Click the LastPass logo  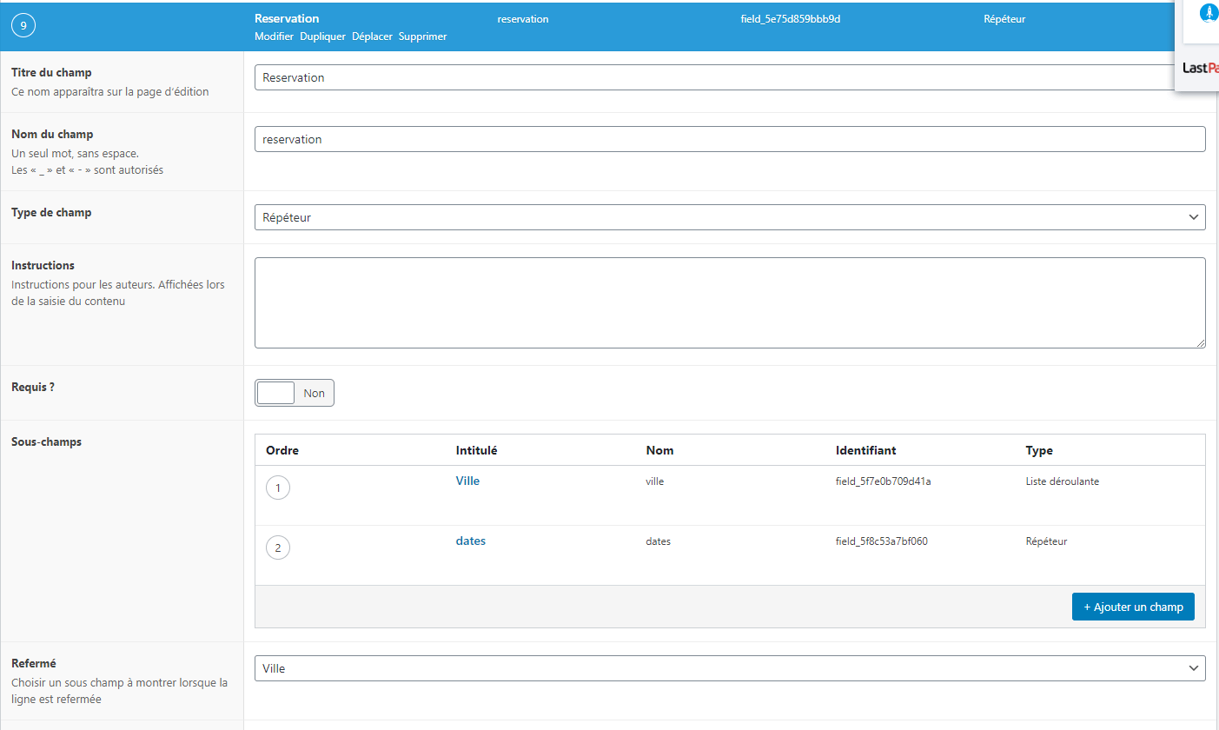click(x=1201, y=68)
